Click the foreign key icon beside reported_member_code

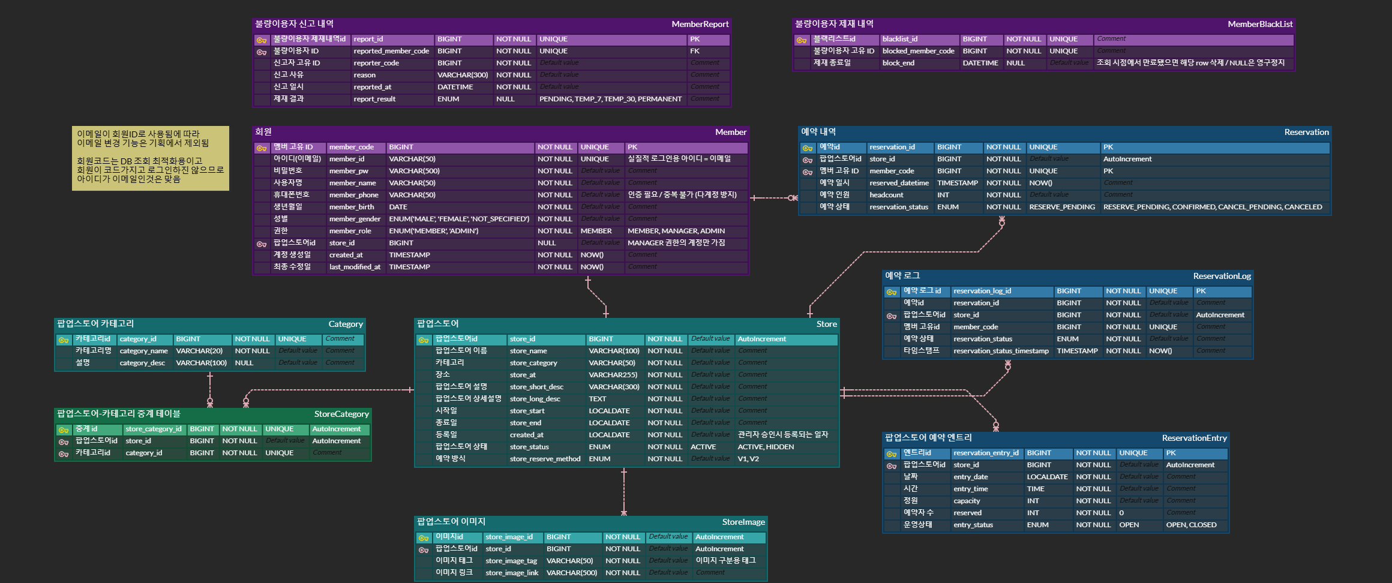click(262, 52)
